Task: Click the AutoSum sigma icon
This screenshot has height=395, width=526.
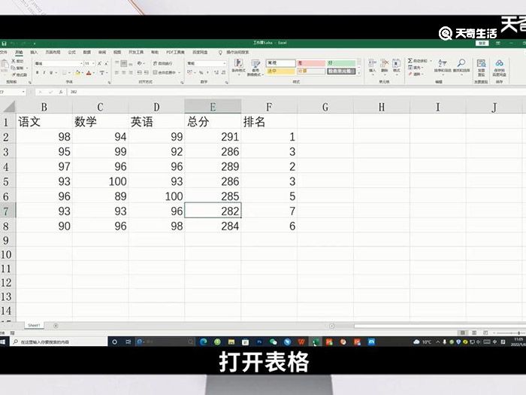Action: [x=410, y=61]
